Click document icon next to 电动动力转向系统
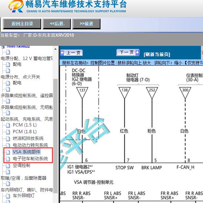Image resolution: width=203 pixels, height=203 pixels. click(x=8, y=145)
